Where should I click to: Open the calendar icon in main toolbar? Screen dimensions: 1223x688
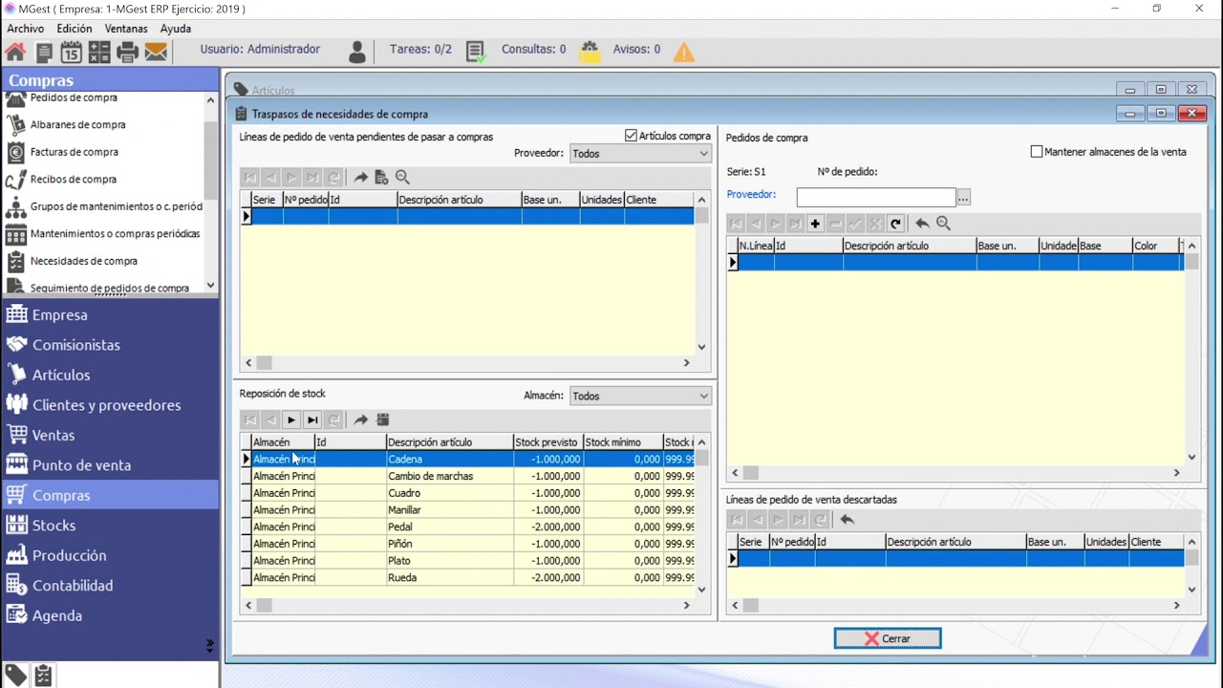pyautogui.click(x=71, y=52)
